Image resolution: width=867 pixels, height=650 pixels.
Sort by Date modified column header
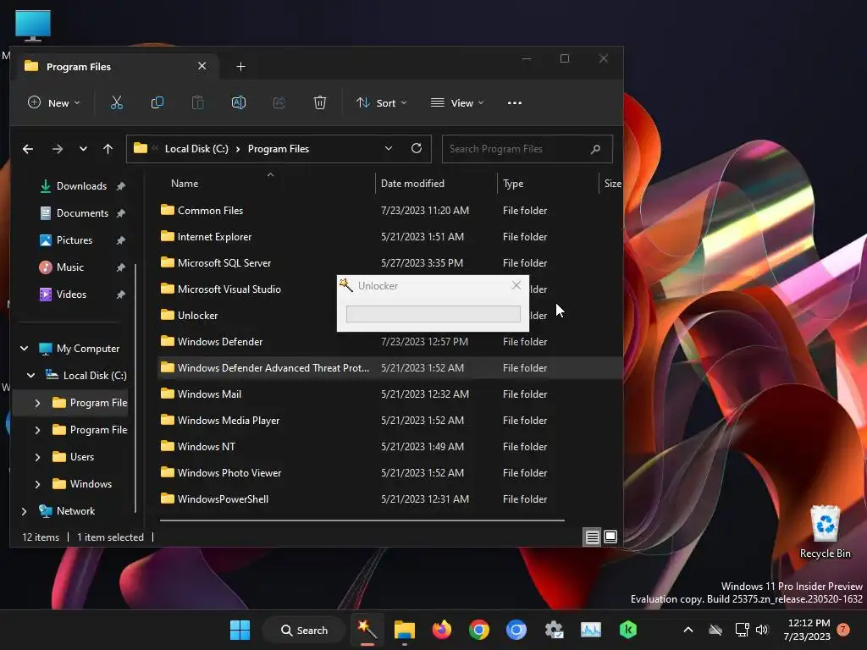(x=412, y=184)
